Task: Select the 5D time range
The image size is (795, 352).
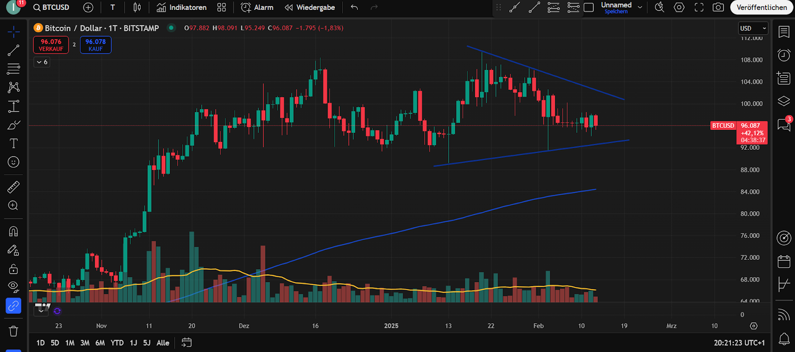Action: pos(55,343)
